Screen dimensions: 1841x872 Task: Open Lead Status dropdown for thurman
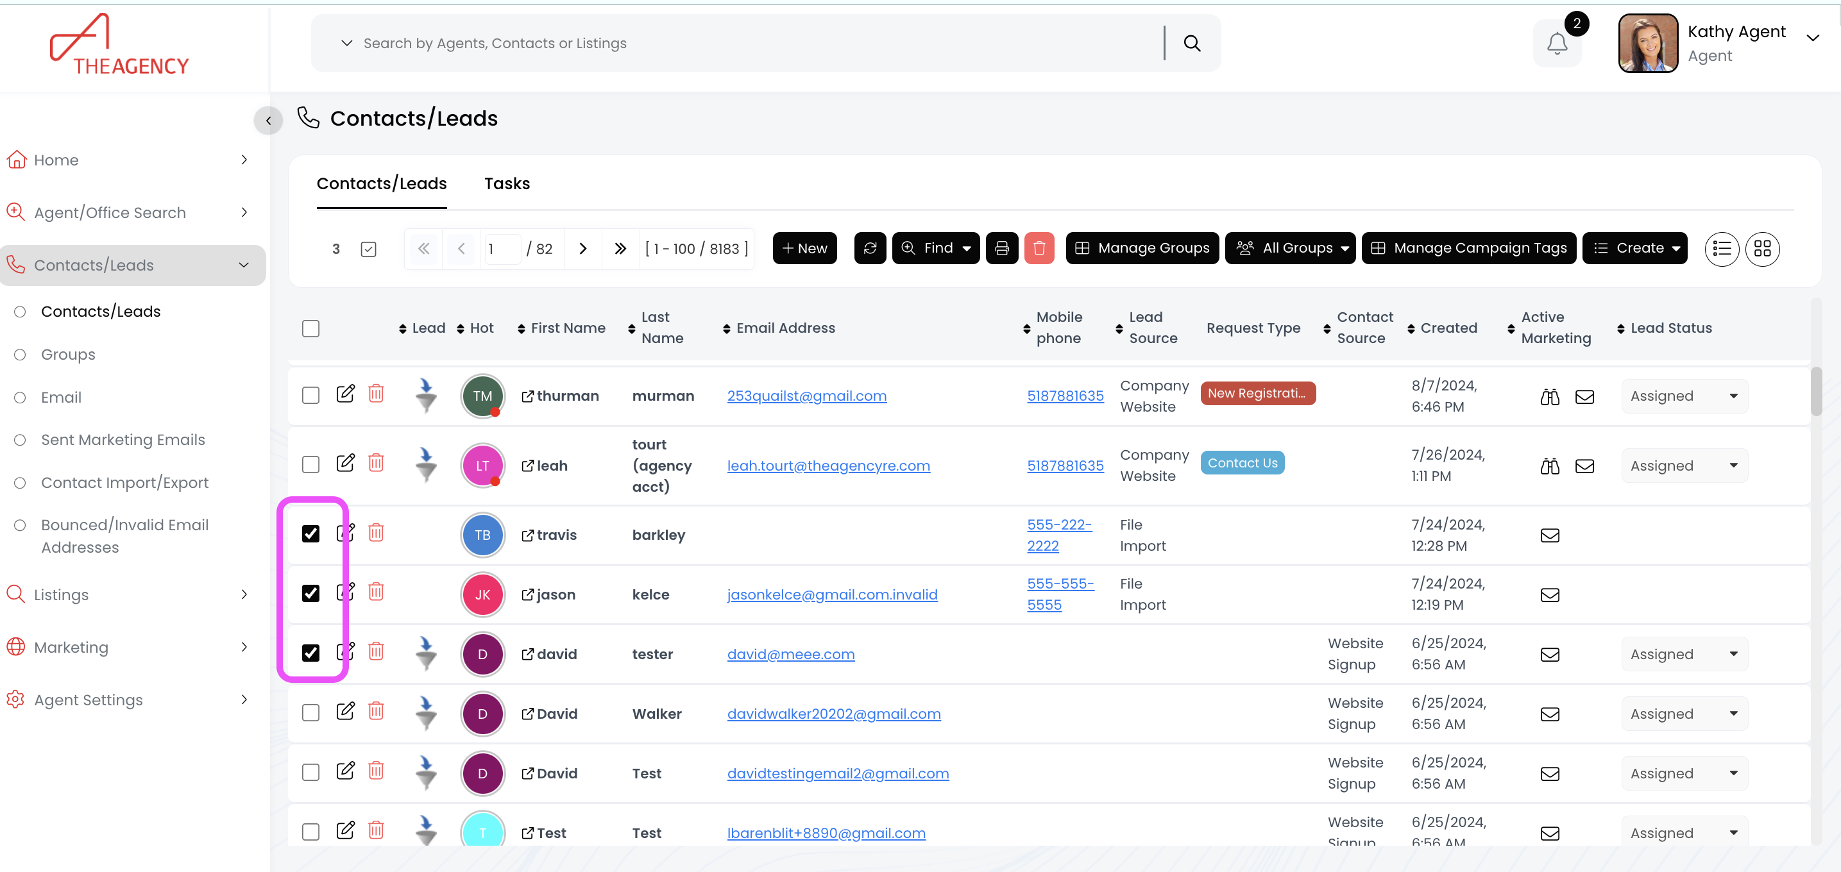(x=1684, y=396)
